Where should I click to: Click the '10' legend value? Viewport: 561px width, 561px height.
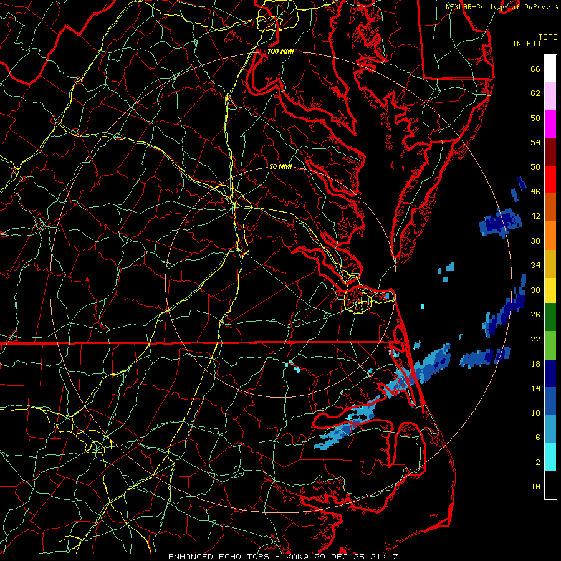click(x=535, y=413)
